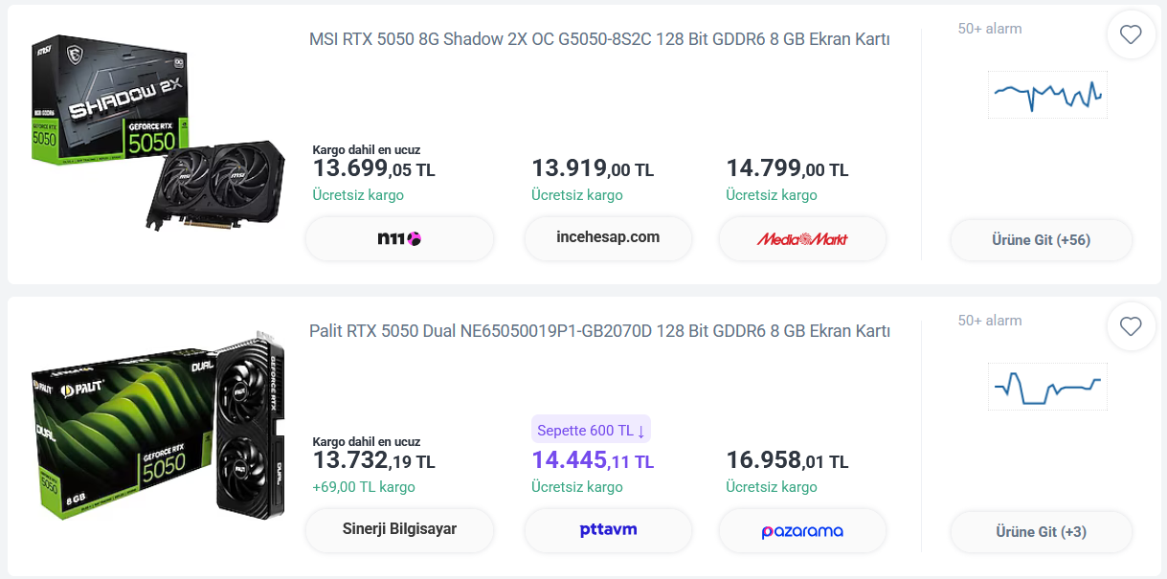Click Ücretsiz kargo under 13.699,05 TL
Screen dimensions: 1167x579
[x=358, y=195]
